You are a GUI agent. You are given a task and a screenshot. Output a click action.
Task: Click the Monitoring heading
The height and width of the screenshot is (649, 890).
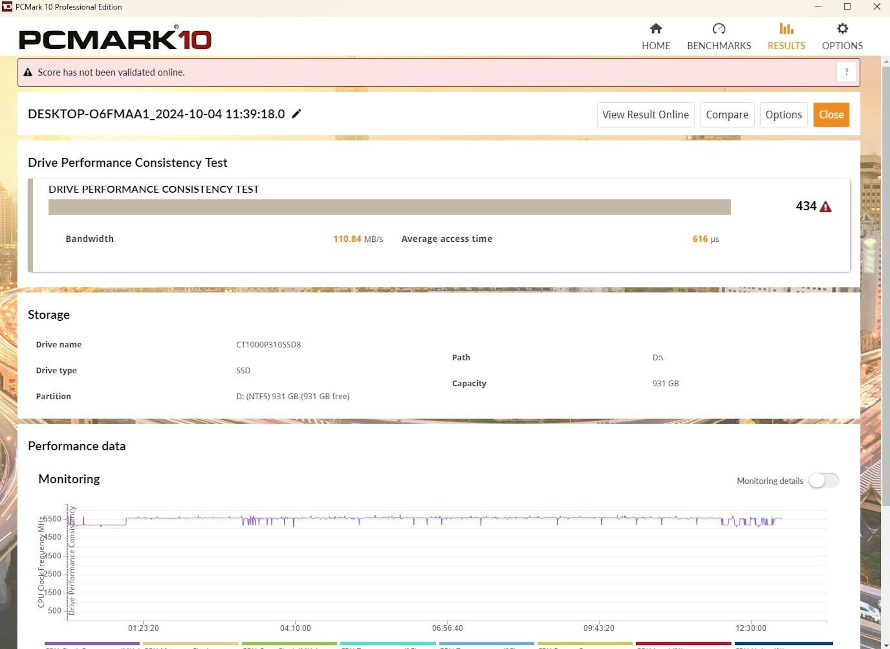pyautogui.click(x=69, y=479)
